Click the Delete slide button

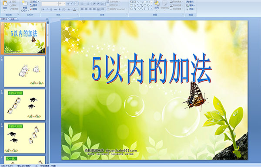[33, 9]
